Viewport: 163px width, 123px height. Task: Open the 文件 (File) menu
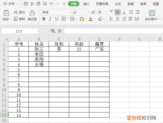(x=11, y=4)
